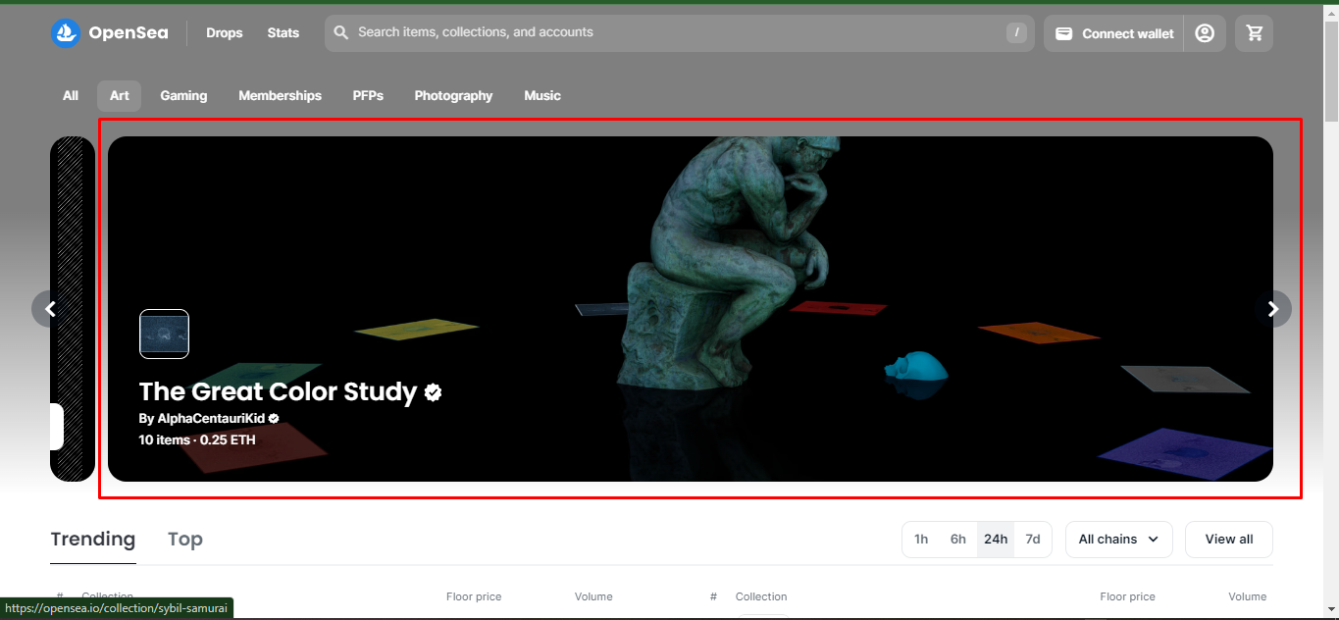Click the slash shortcut key in search bar
The height and width of the screenshot is (620, 1339).
pos(1016,32)
